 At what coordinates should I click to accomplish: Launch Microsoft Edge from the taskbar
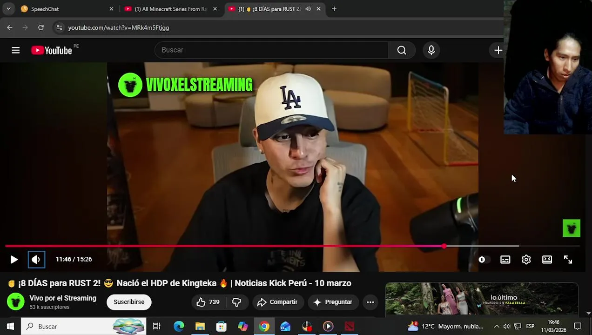[x=179, y=326]
